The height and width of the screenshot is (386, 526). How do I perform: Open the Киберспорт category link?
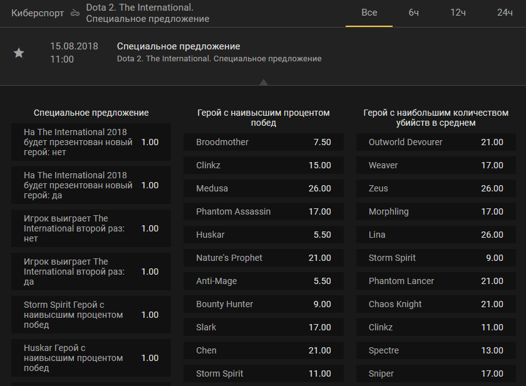(x=38, y=13)
